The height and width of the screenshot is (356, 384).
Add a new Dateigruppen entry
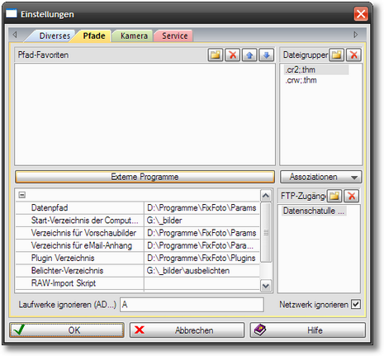pyautogui.click(x=337, y=55)
